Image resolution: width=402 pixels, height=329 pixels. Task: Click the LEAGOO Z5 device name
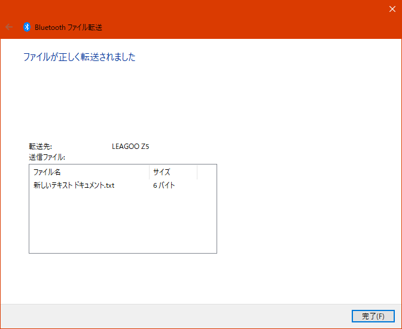[x=130, y=146]
